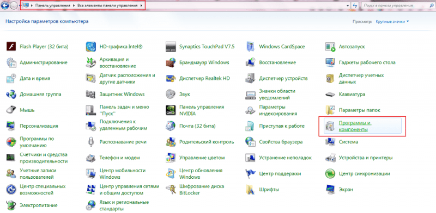This screenshot has width=436, height=213.
Task: Open the Центр поддержки link
Action: pyautogui.click(x=280, y=173)
